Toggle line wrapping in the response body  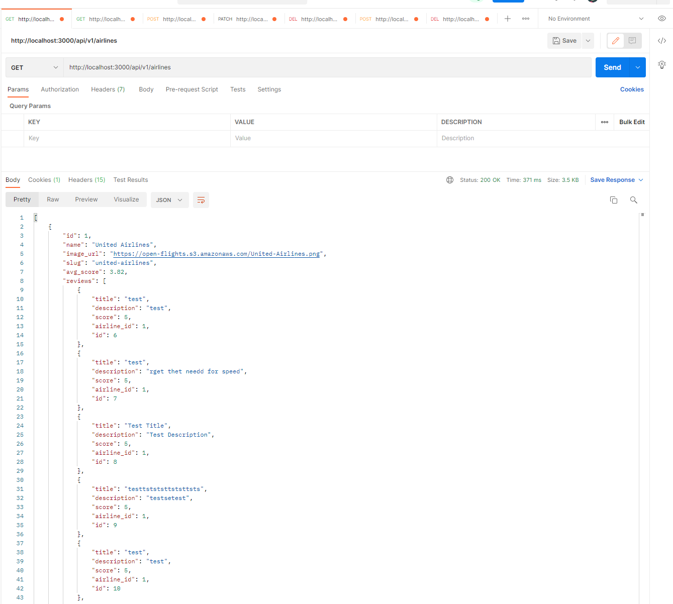point(201,199)
